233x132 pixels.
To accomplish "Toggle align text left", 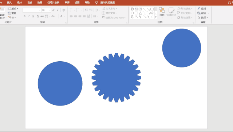I will coord(71,16).
